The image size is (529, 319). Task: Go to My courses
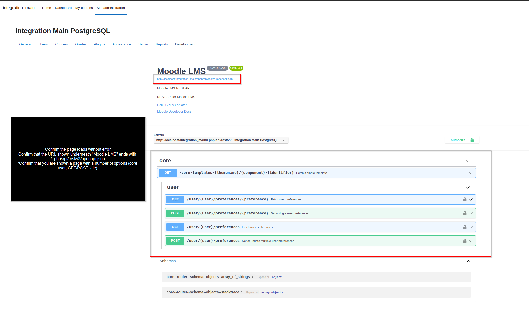tap(84, 8)
